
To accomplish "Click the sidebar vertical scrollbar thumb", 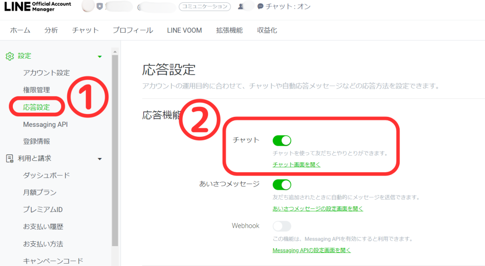I will [115, 151].
